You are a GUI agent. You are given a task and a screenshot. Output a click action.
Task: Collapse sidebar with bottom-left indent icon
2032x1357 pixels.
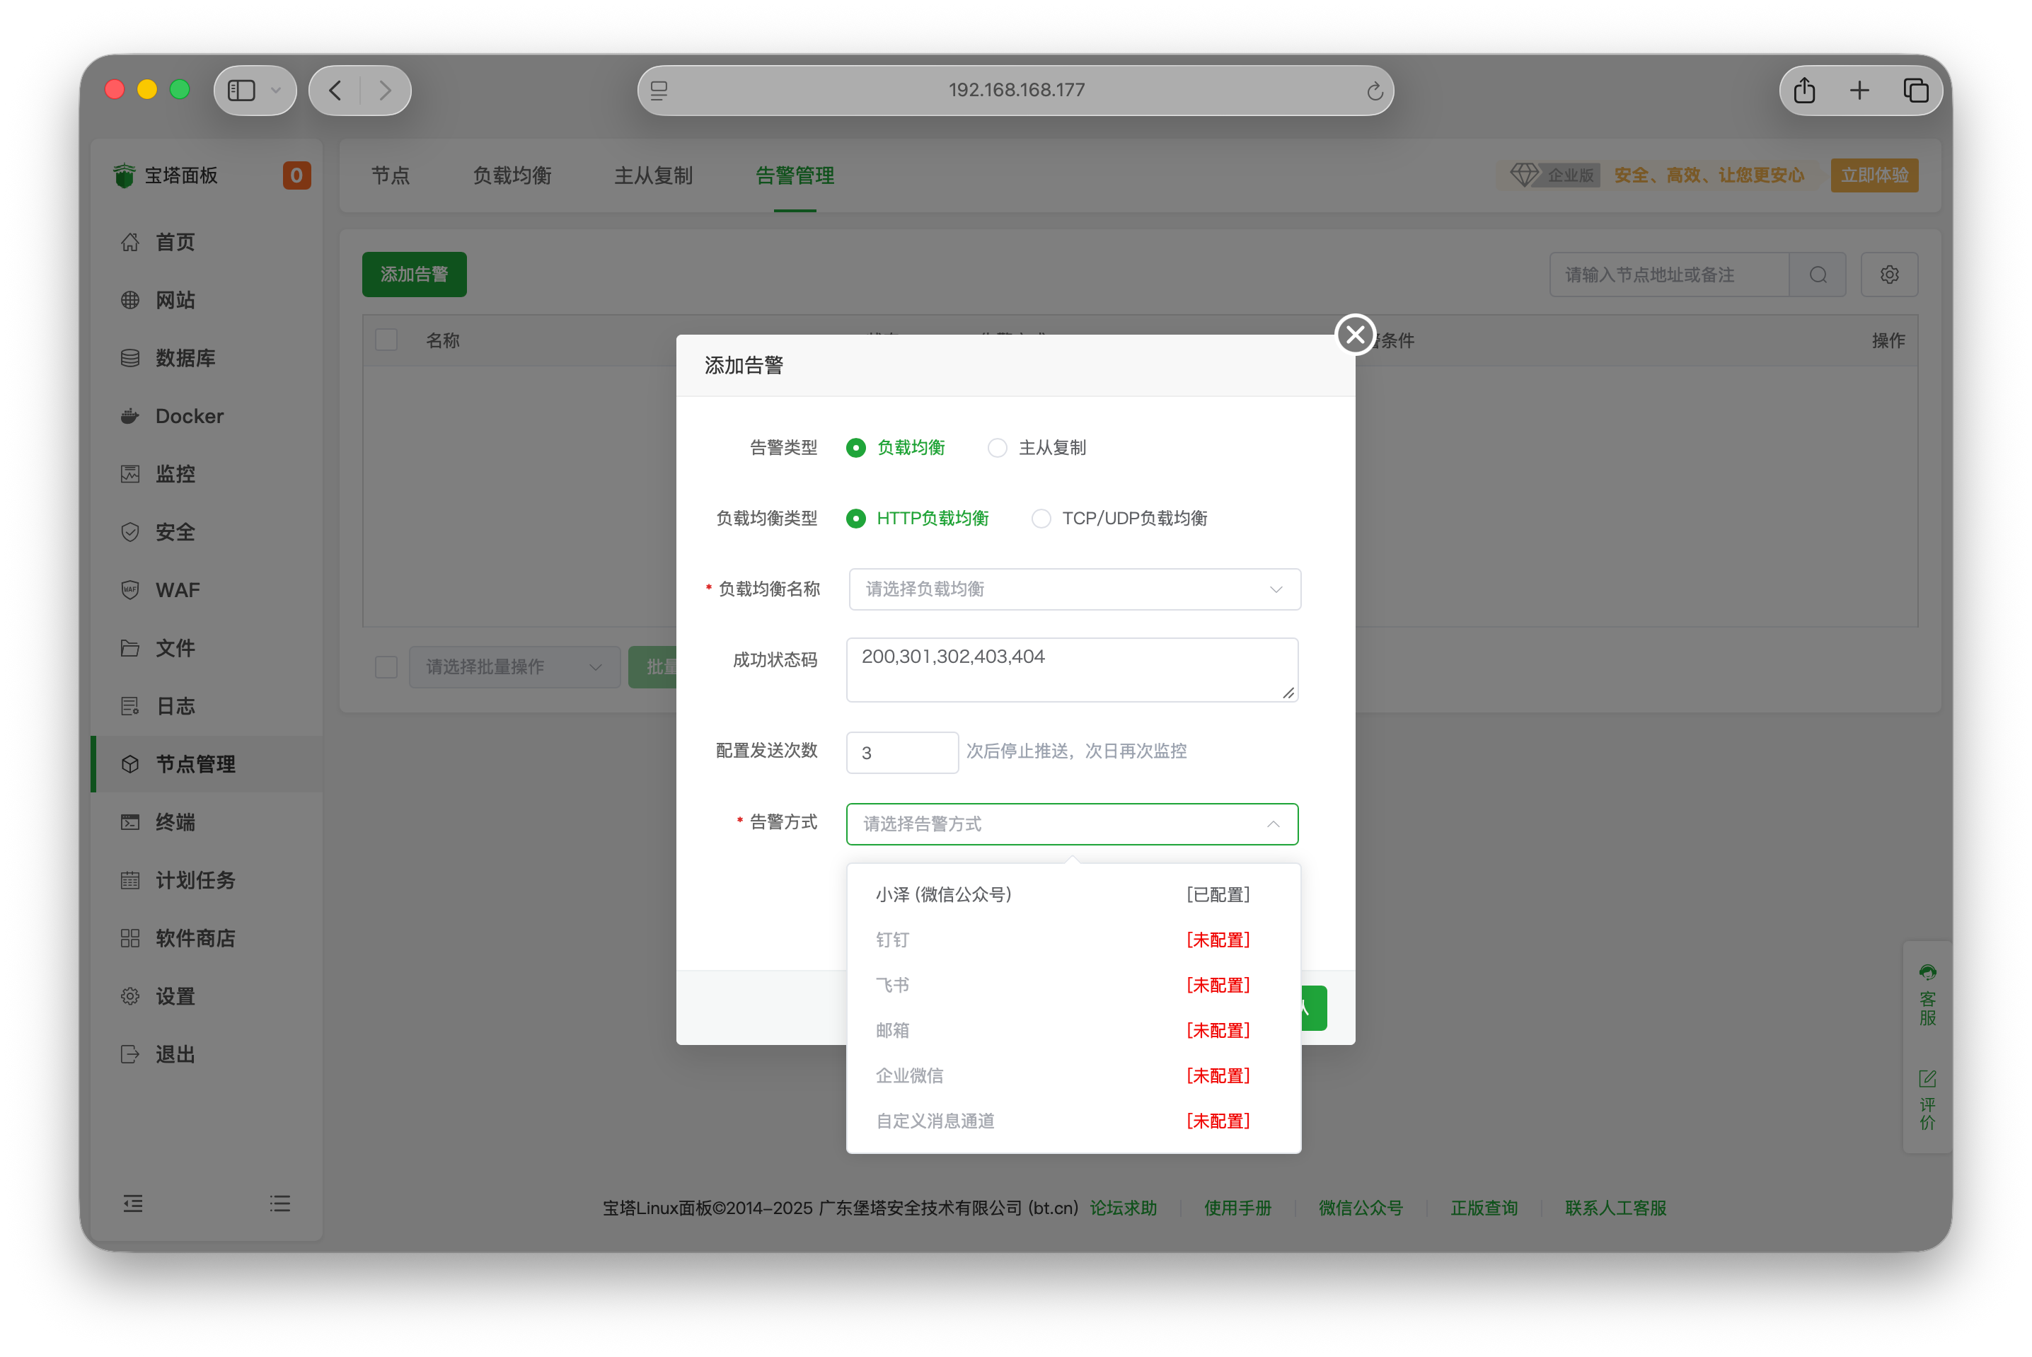point(132,1203)
